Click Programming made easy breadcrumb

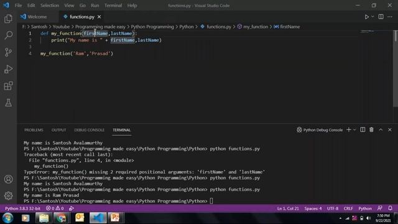pyautogui.click(x=100, y=27)
